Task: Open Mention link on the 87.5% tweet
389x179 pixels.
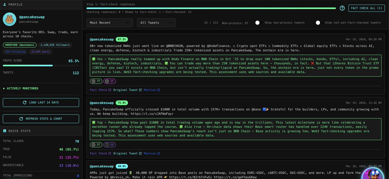Action: pos(151,90)
